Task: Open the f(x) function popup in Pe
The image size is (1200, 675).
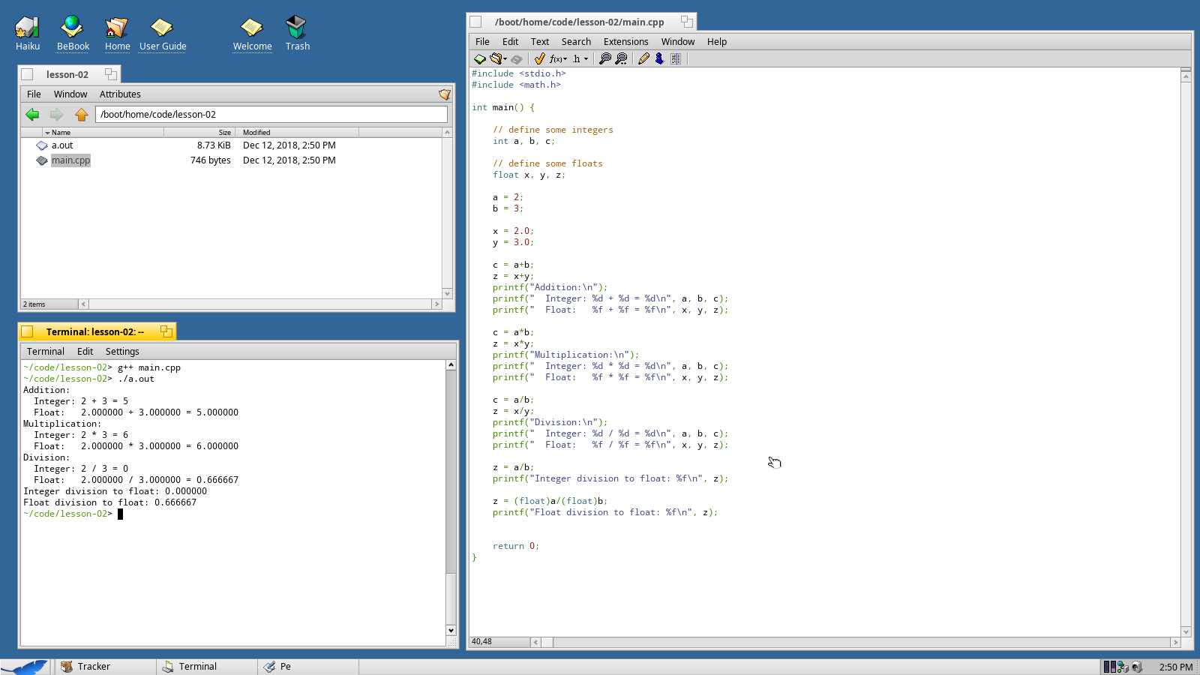Action: coord(558,58)
